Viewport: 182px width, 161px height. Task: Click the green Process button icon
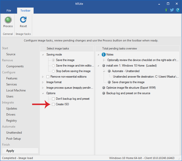(x=8, y=20)
